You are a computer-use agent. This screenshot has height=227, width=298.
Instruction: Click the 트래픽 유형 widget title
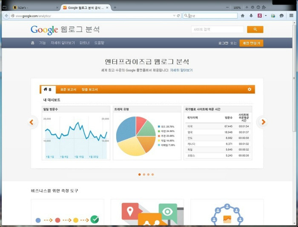(122, 109)
